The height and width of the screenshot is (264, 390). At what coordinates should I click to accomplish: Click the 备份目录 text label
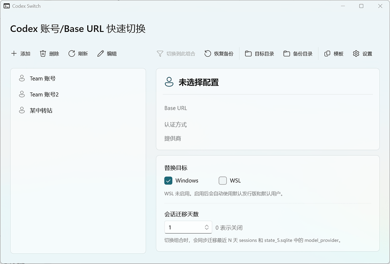pyautogui.click(x=303, y=54)
